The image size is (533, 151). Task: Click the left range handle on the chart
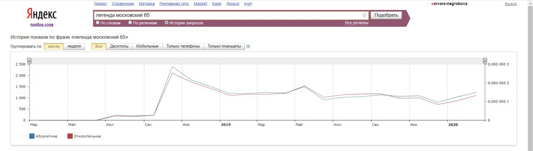click(29, 61)
